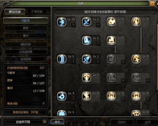The width and height of the screenshot is (158, 126).
Task: Select the bow volley skill icon Lv. 1
Action: [86, 59]
